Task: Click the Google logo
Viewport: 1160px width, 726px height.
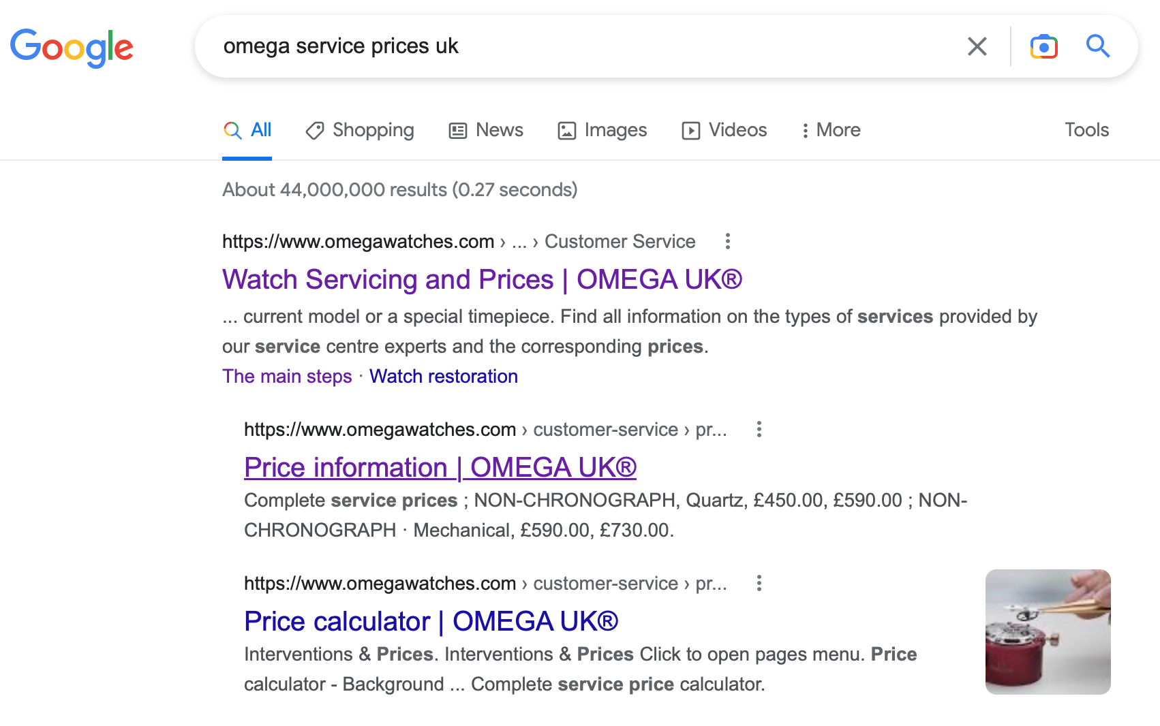Action: click(72, 47)
